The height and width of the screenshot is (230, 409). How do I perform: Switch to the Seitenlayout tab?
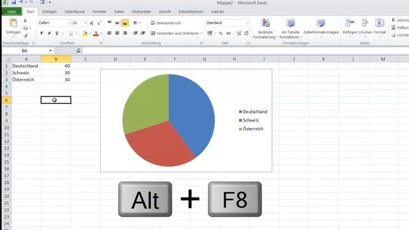pyautogui.click(x=75, y=11)
